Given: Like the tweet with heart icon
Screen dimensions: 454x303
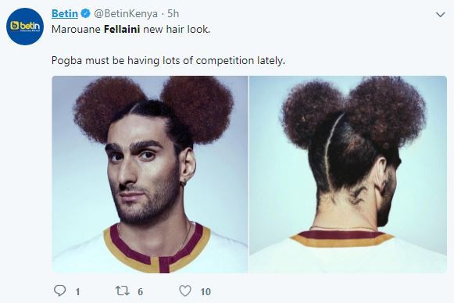Looking at the screenshot, I should click(185, 291).
